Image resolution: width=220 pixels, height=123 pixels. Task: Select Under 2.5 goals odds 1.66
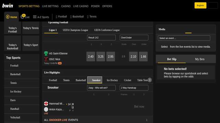(x=143, y=56)
